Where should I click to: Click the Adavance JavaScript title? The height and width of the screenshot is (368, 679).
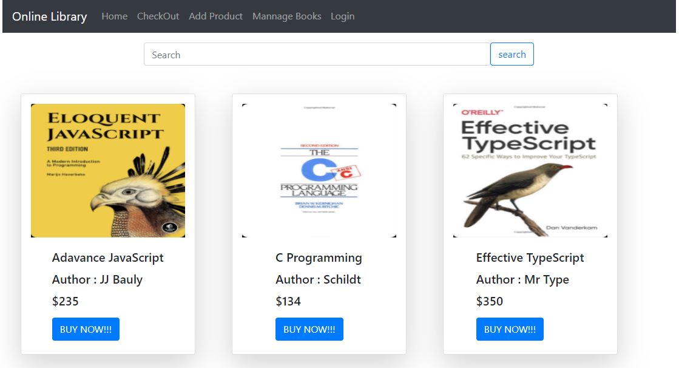tap(108, 257)
